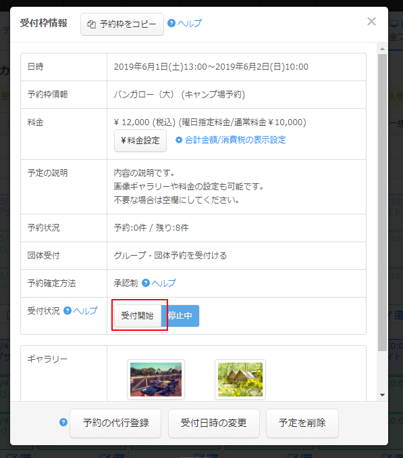Click the copy icon in 予約枠をコピー button
403x458 pixels.
(92, 24)
